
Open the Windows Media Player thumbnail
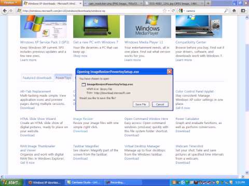(148, 26)
